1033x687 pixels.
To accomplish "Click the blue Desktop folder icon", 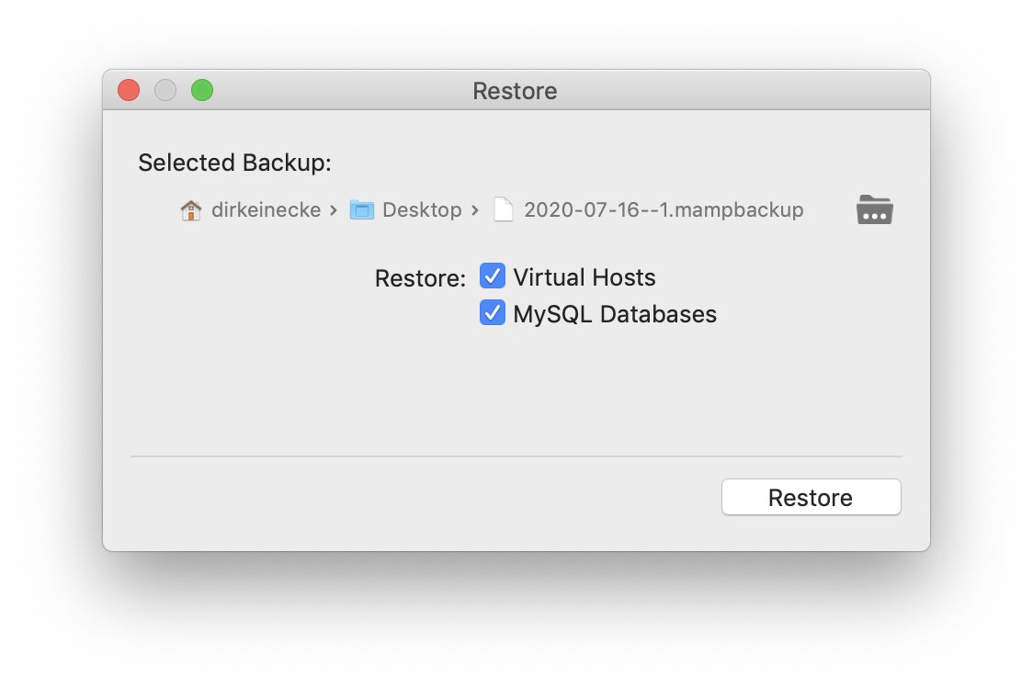I will point(362,209).
